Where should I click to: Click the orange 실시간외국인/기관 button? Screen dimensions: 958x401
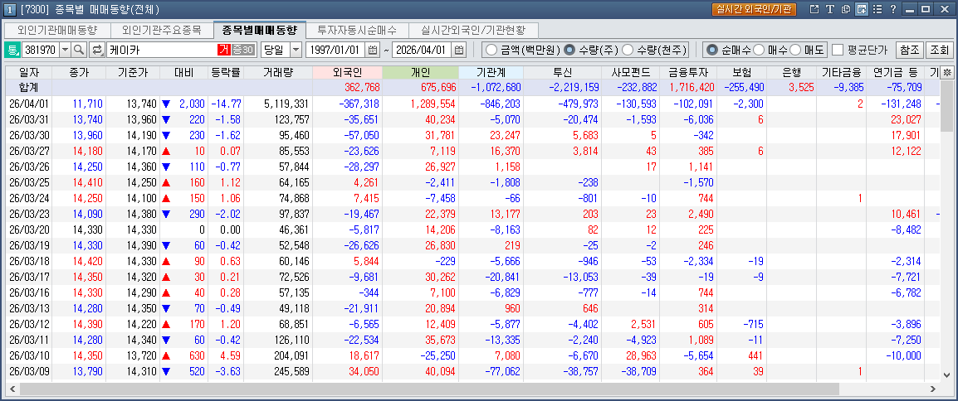point(754,9)
